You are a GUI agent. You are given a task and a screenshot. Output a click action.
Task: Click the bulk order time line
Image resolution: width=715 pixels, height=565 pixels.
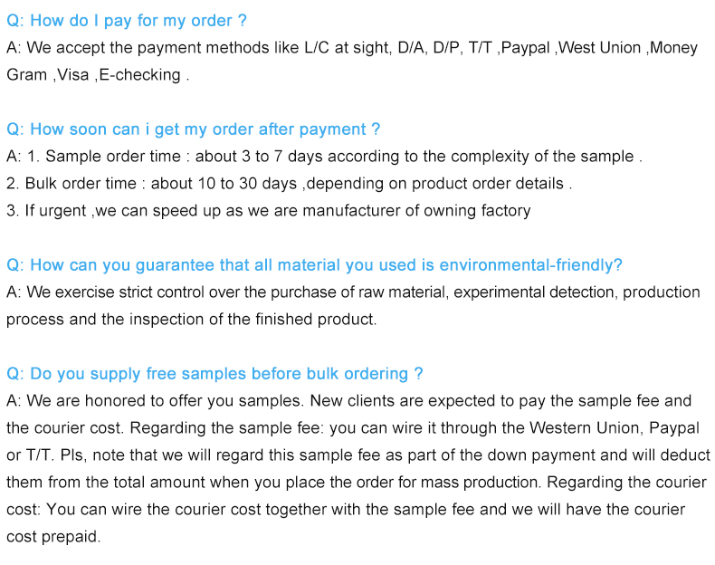click(290, 183)
